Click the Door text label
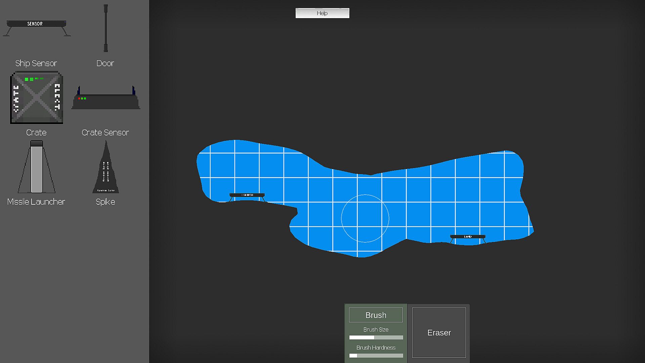Image resolution: width=645 pixels, height=363 pixels. (105, 63)
